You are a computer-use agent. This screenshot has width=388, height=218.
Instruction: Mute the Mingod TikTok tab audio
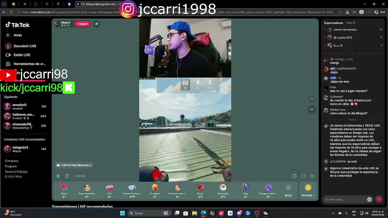(x=83, y=4)
